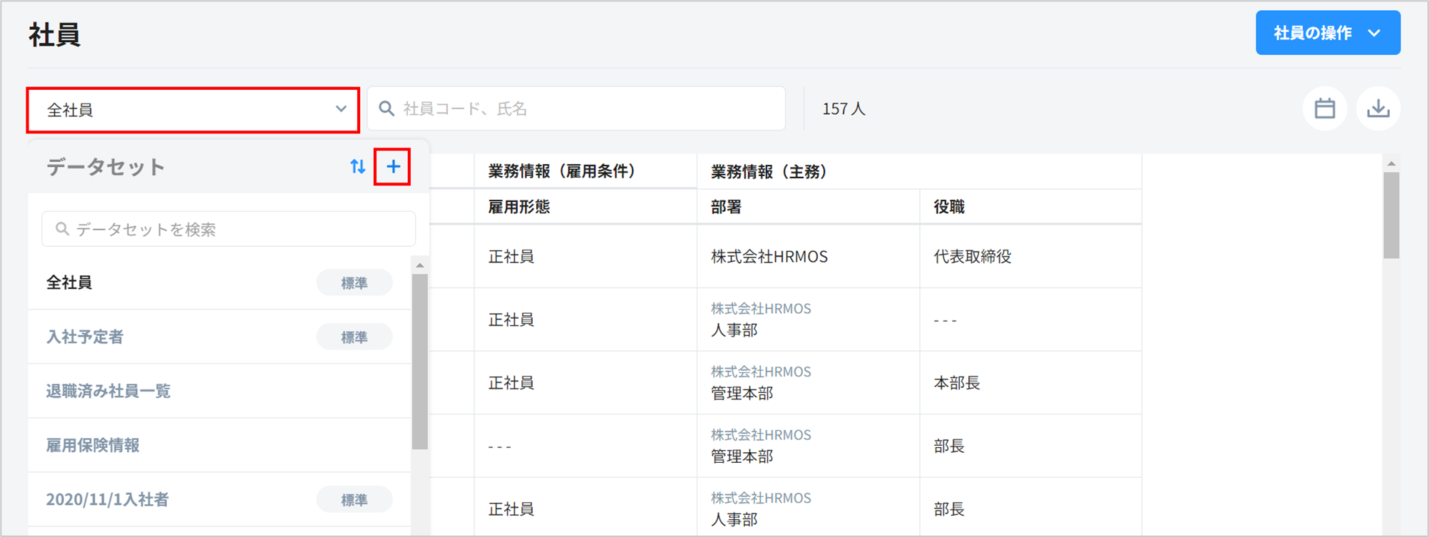Click the plus icon to add dataset
This screenshot has height=537, width=1429.
pyautogui.click(x=393, y=167)
